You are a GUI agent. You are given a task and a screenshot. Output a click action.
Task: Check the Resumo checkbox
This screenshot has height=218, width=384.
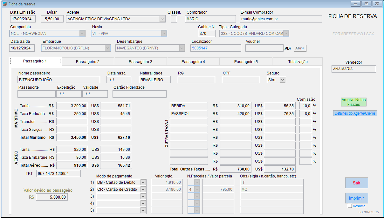(350, 206)
